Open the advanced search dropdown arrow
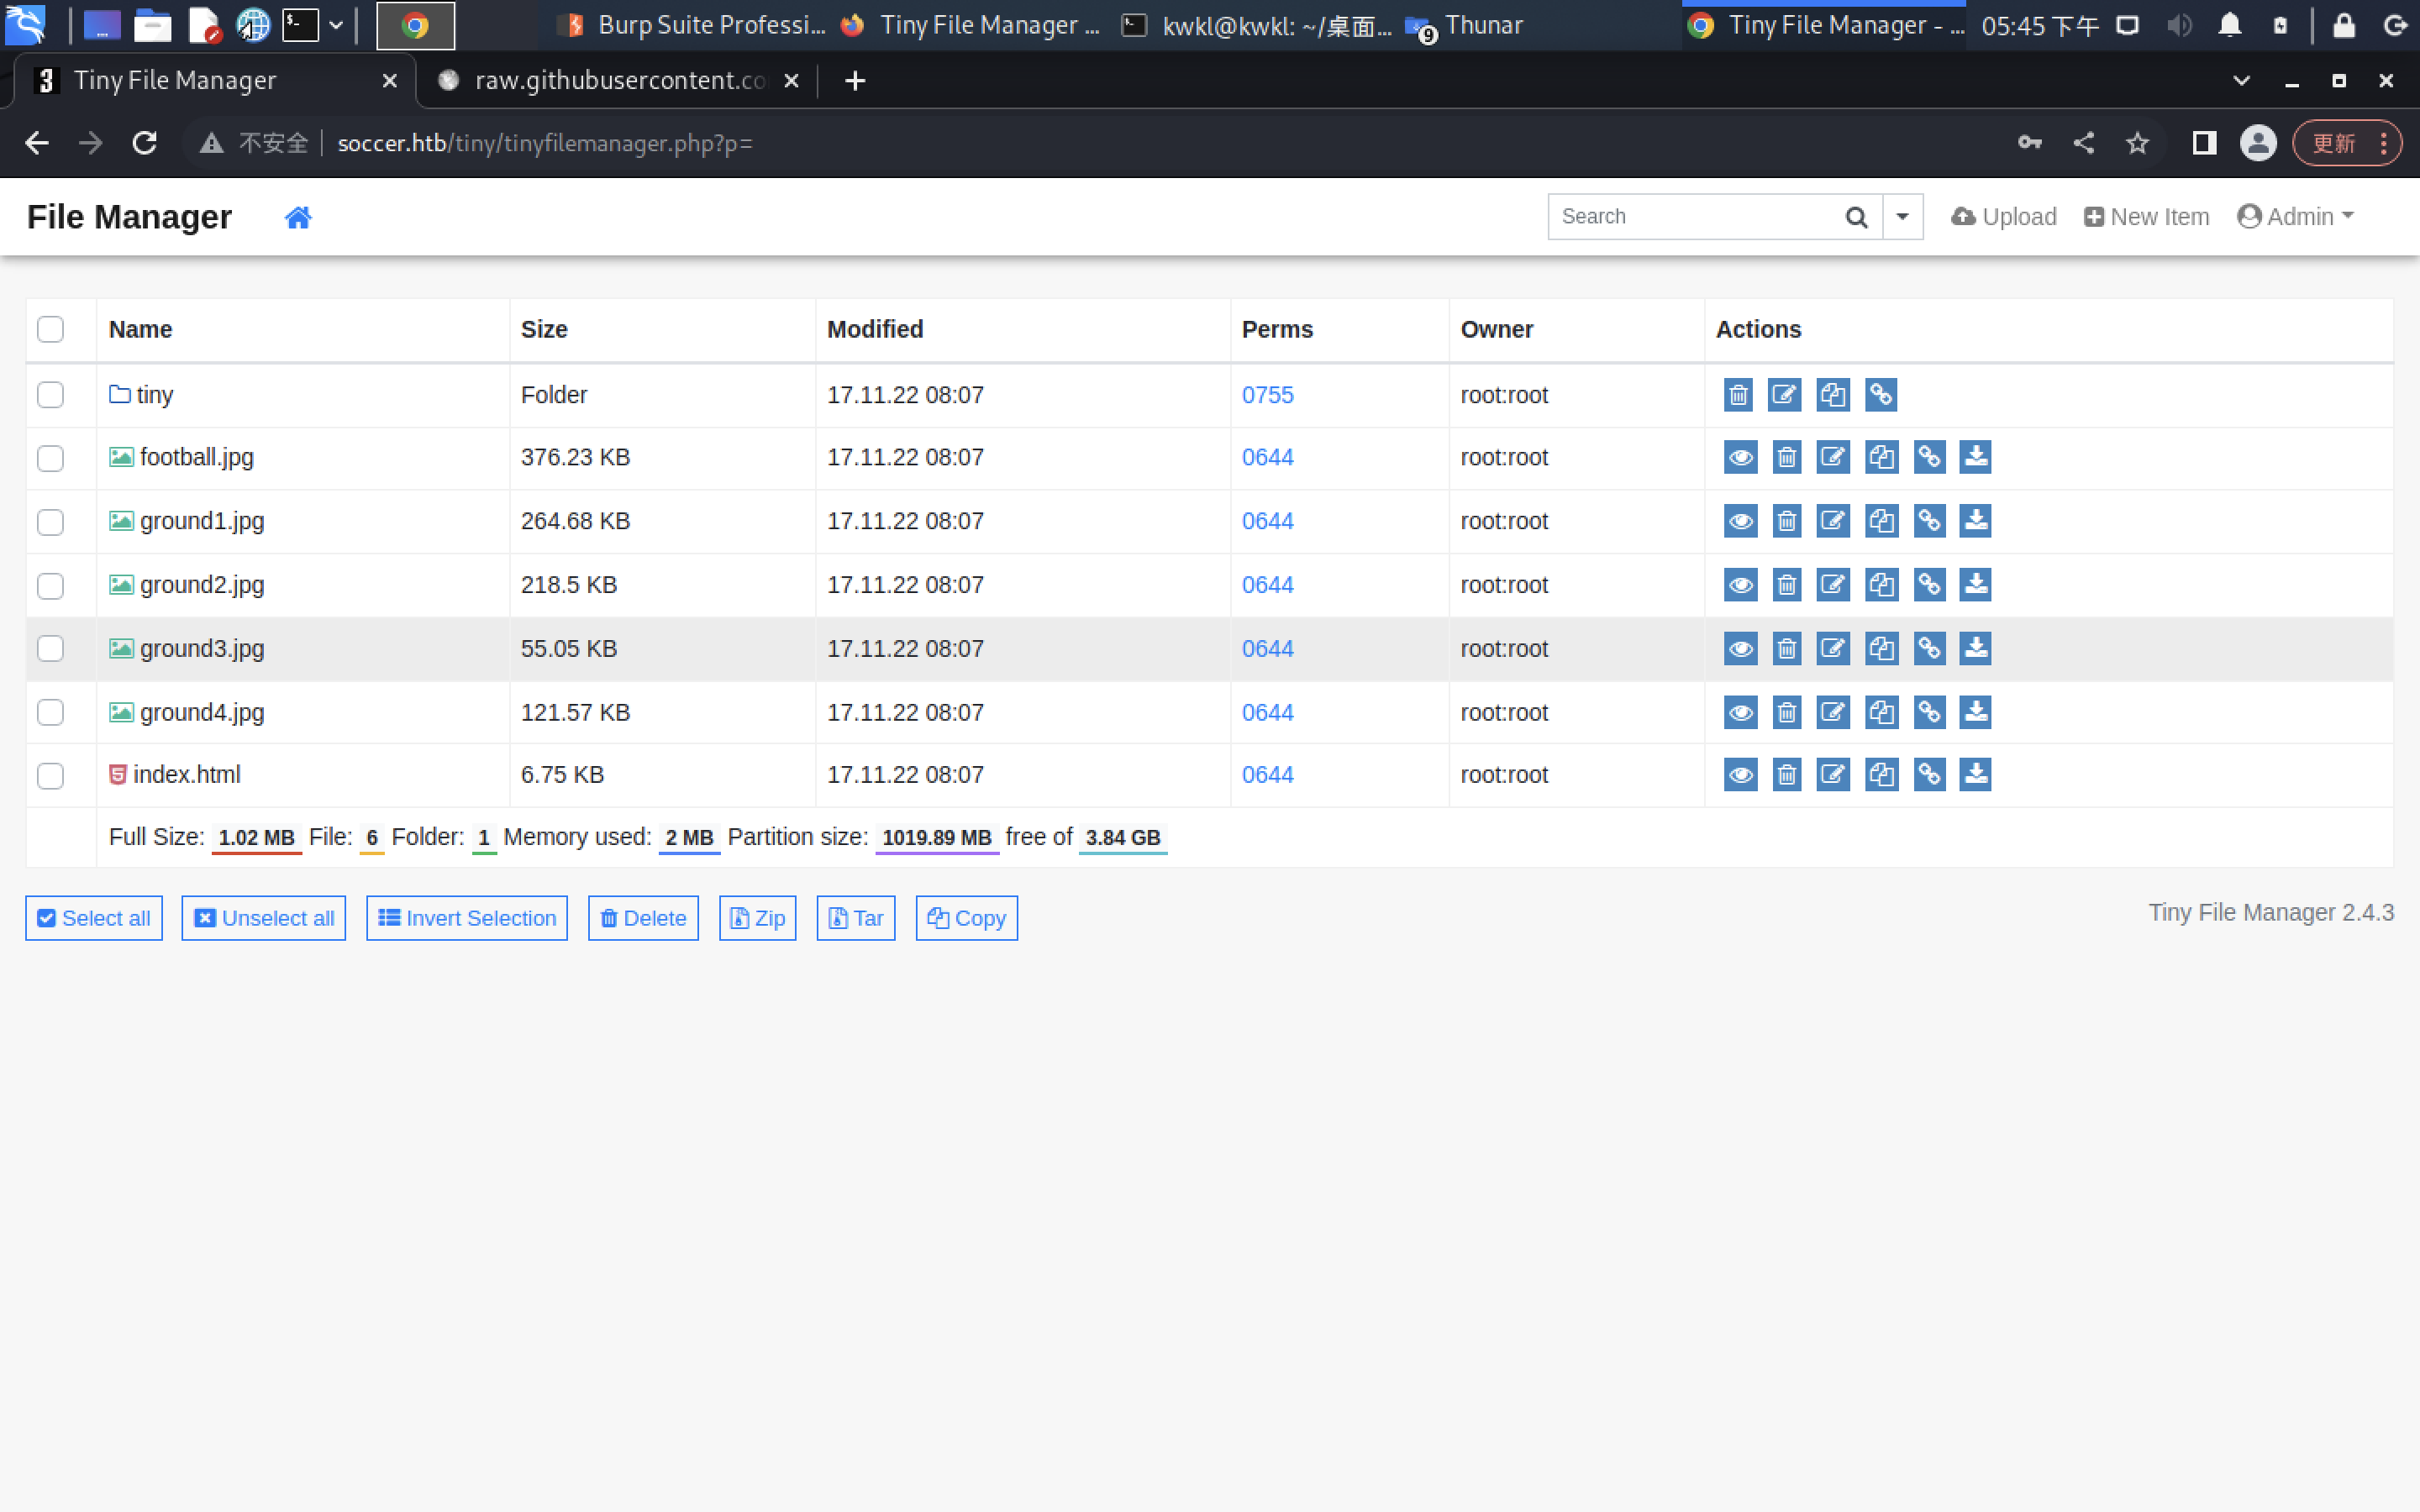Image resolution: width=2420 pixels, height=1512 pixels. [x=1902, y=217]
